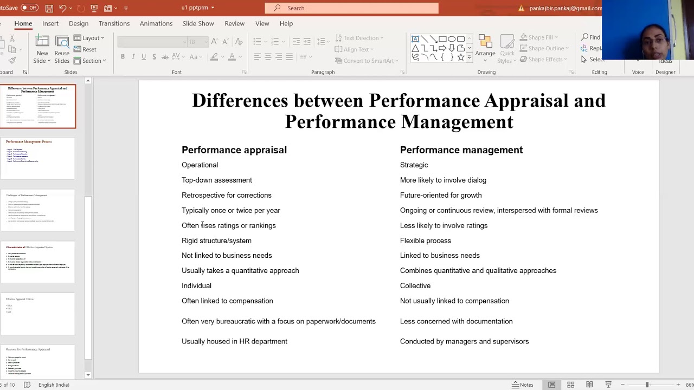
Task: Switch to the Design tab
Action: (x=79, y=24)
